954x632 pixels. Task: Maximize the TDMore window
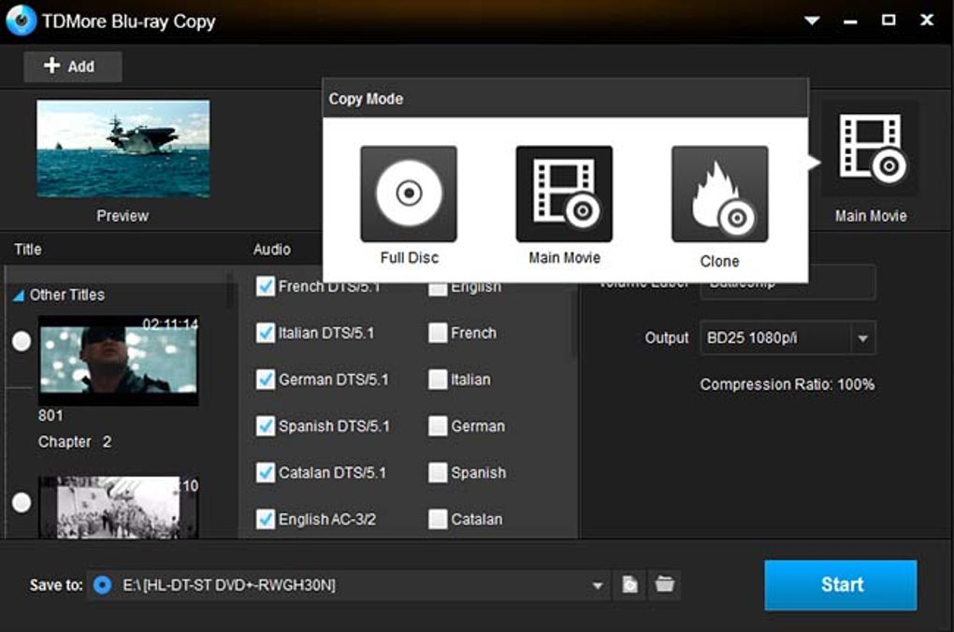[x=889, y=20]
